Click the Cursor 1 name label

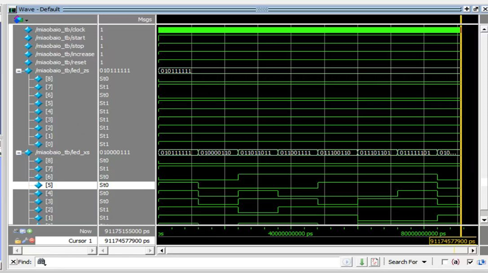click(x=80, y=241)
